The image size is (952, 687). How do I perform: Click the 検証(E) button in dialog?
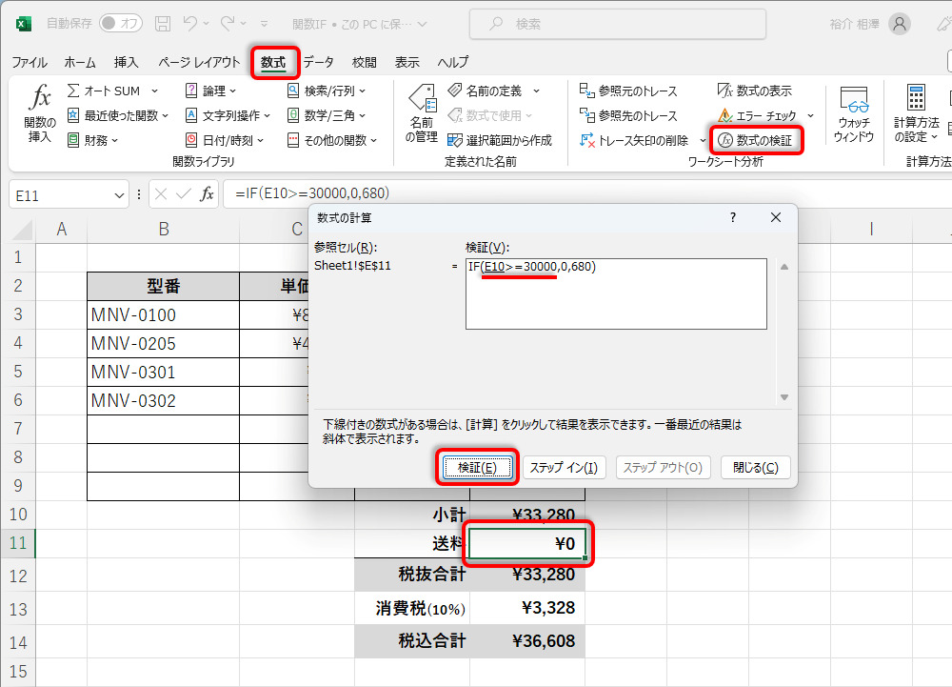point(477,467)
